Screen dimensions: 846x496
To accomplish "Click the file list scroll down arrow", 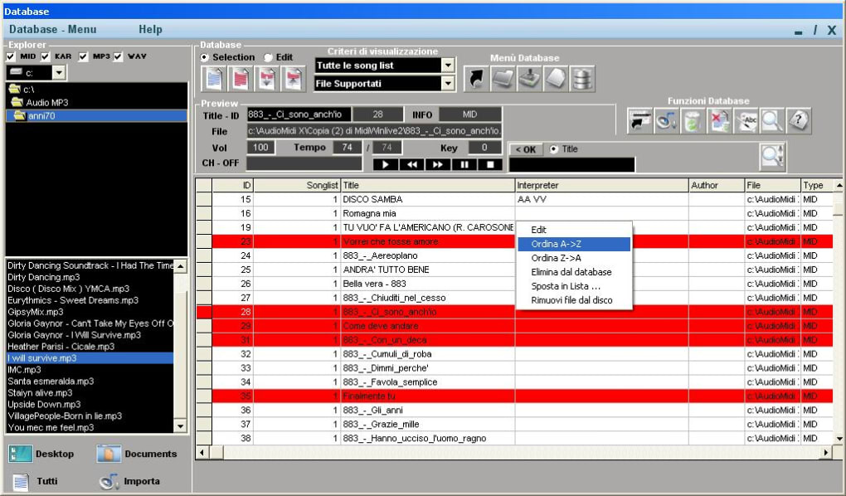I will (x=181, y=426).
